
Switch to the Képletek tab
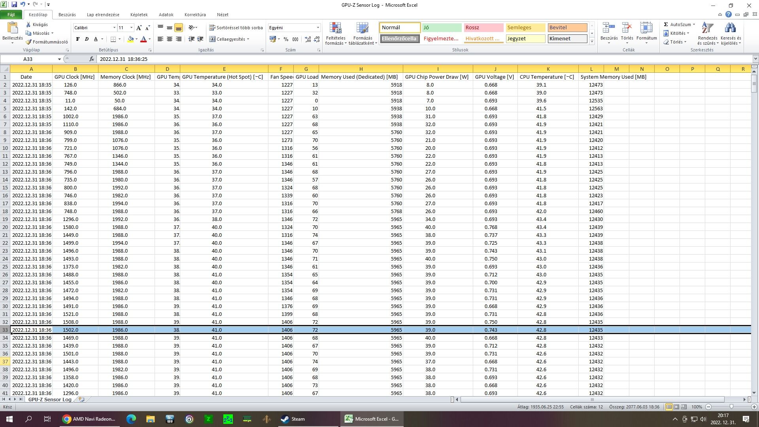pyautogui.click(x=139, y=15)
